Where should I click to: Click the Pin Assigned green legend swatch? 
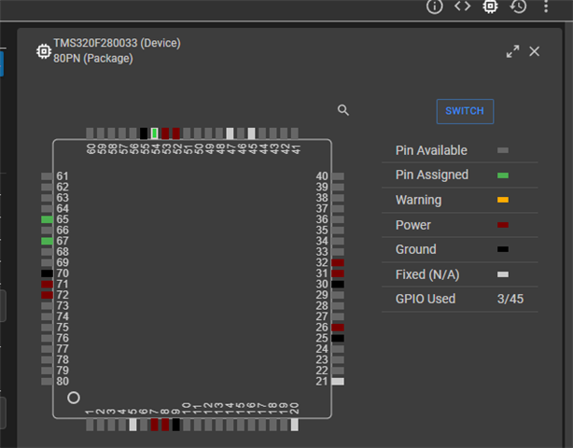(503, 175)
